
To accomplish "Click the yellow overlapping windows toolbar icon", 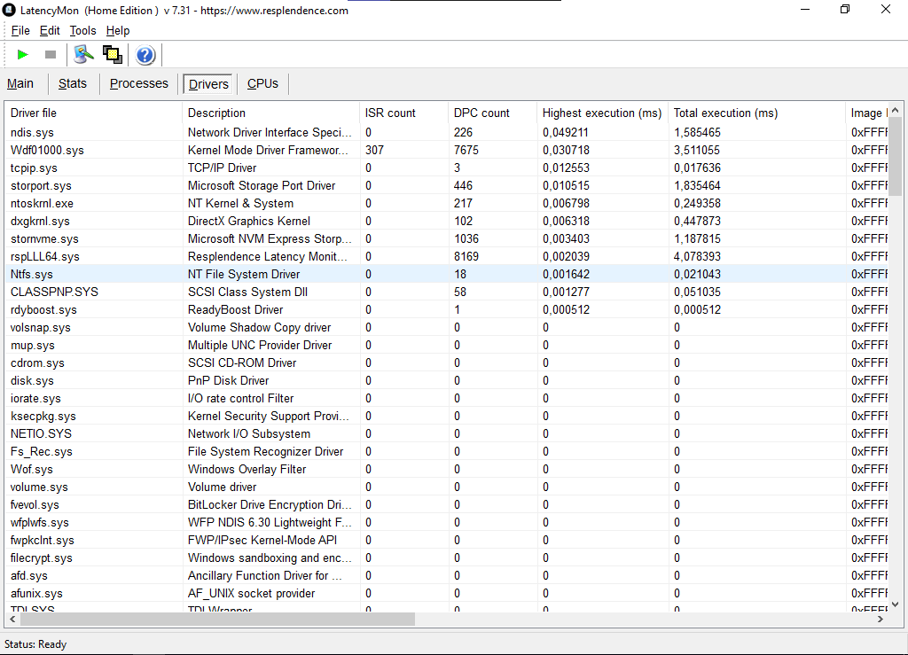I will [x=113, y=55].
